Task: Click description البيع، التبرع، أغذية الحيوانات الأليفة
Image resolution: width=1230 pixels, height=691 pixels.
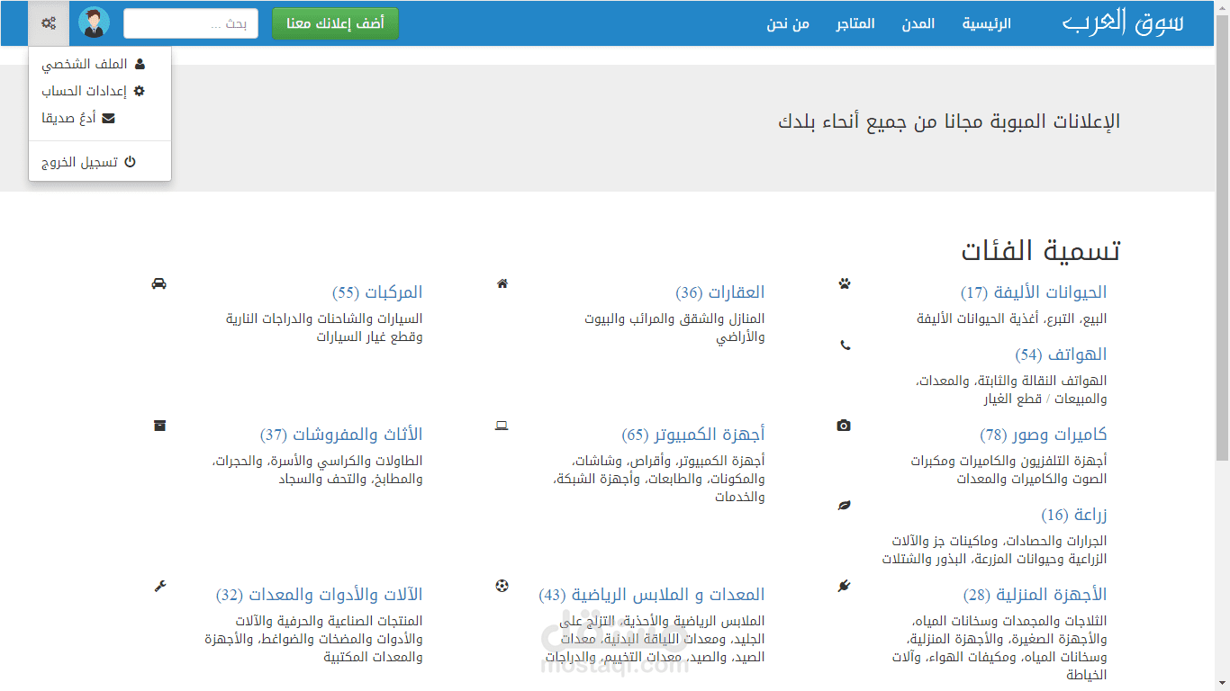Action: [x=1012, y=319]
